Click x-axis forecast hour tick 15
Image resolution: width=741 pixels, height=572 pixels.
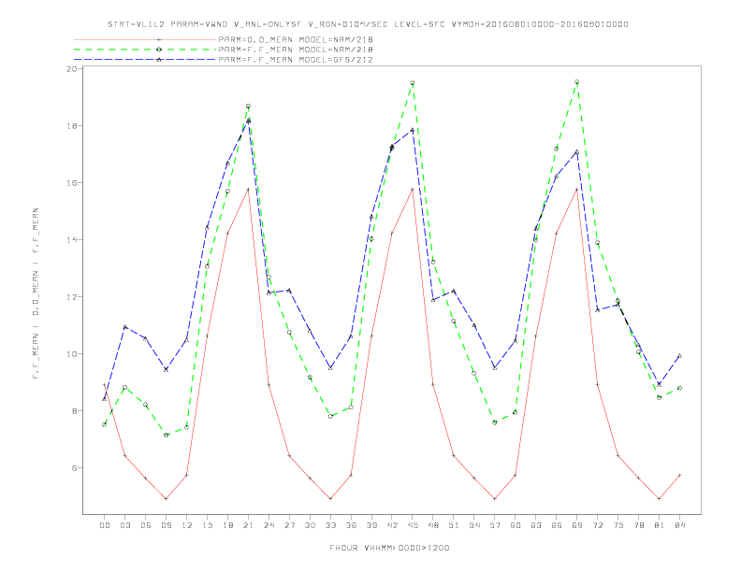207,525
